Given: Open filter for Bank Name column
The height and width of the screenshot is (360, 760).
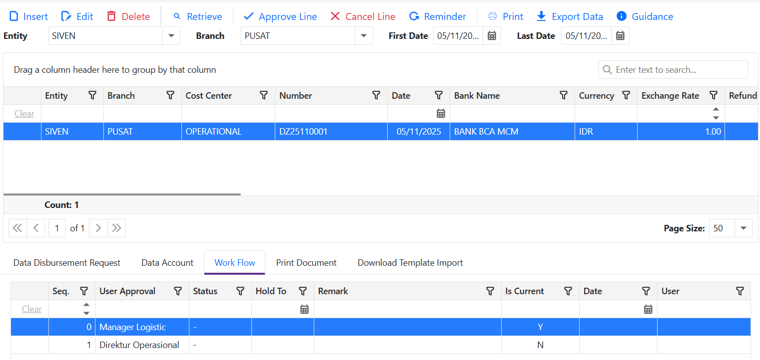Looking at the screenshot, I should pyautogui.click(x=564, y=95).
